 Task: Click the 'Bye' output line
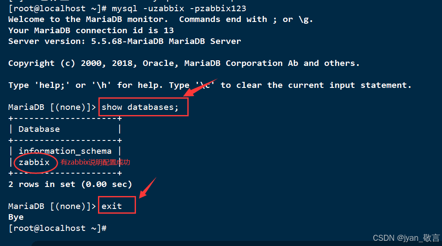point(16,217)
